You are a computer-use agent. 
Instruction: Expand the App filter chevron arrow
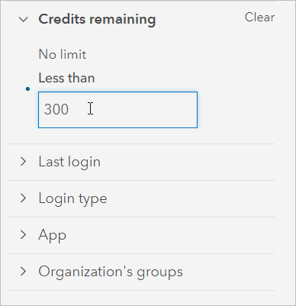23,235
